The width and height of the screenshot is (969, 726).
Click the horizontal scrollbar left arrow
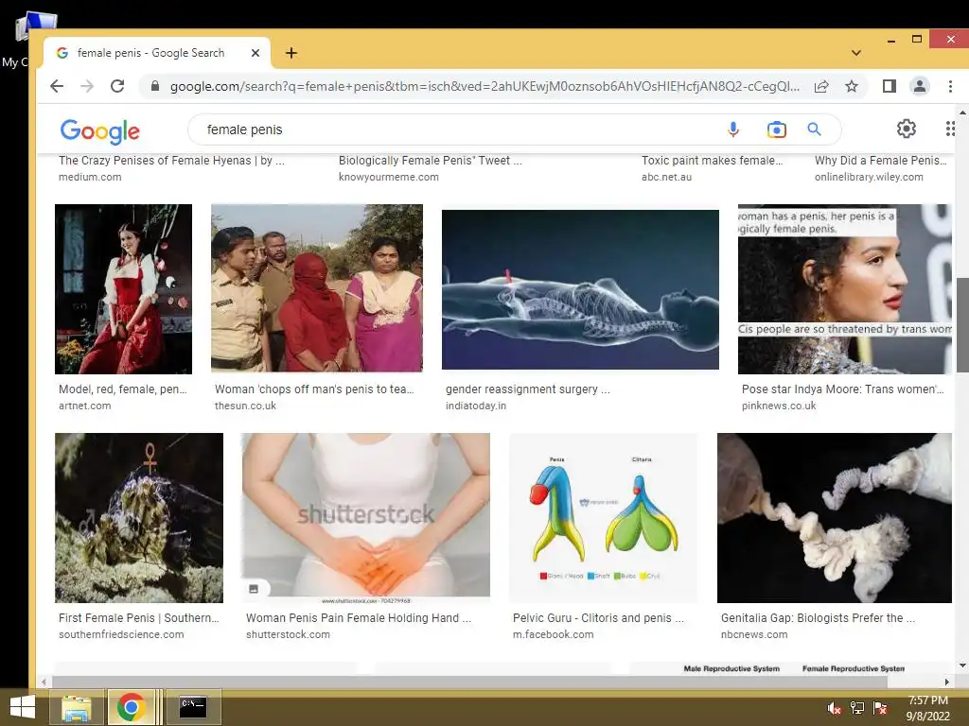(44, 683)
